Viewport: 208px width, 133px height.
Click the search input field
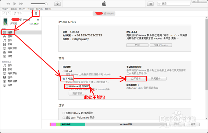point(174,4)
